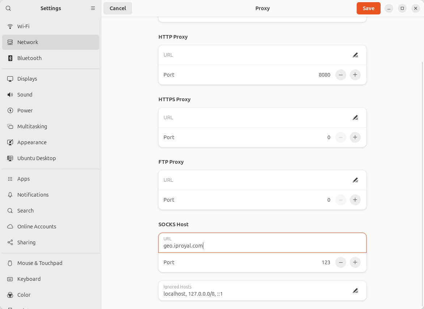Select Displays in the sidebar
Viewport: 424px width, 309px height.
coord(27,79)
